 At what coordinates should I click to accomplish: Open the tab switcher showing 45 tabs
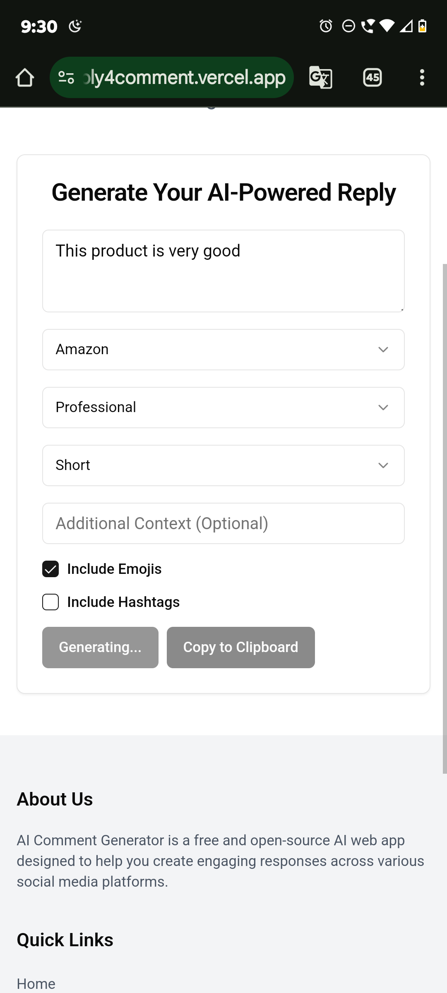pyautogui.click(x=372, y=77)
